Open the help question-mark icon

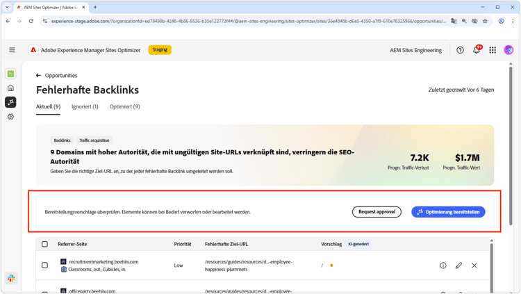tap(460, 50)
